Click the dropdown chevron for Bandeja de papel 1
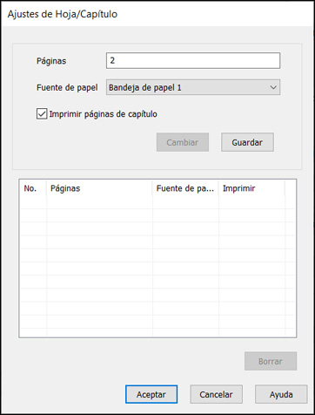315x415 pixels. 273,87
